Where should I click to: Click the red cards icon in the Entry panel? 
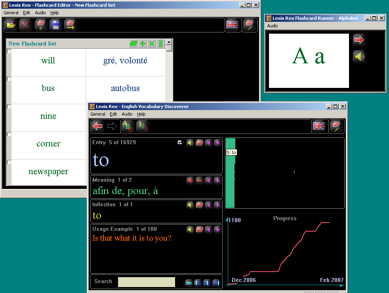[x=200, y=143]
